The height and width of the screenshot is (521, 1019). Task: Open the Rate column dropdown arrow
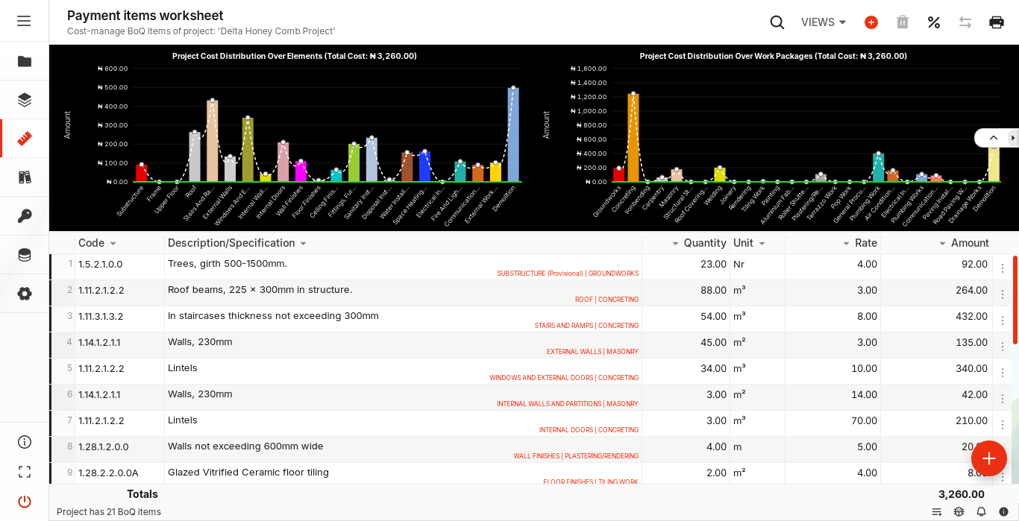(x=847, y=244)
